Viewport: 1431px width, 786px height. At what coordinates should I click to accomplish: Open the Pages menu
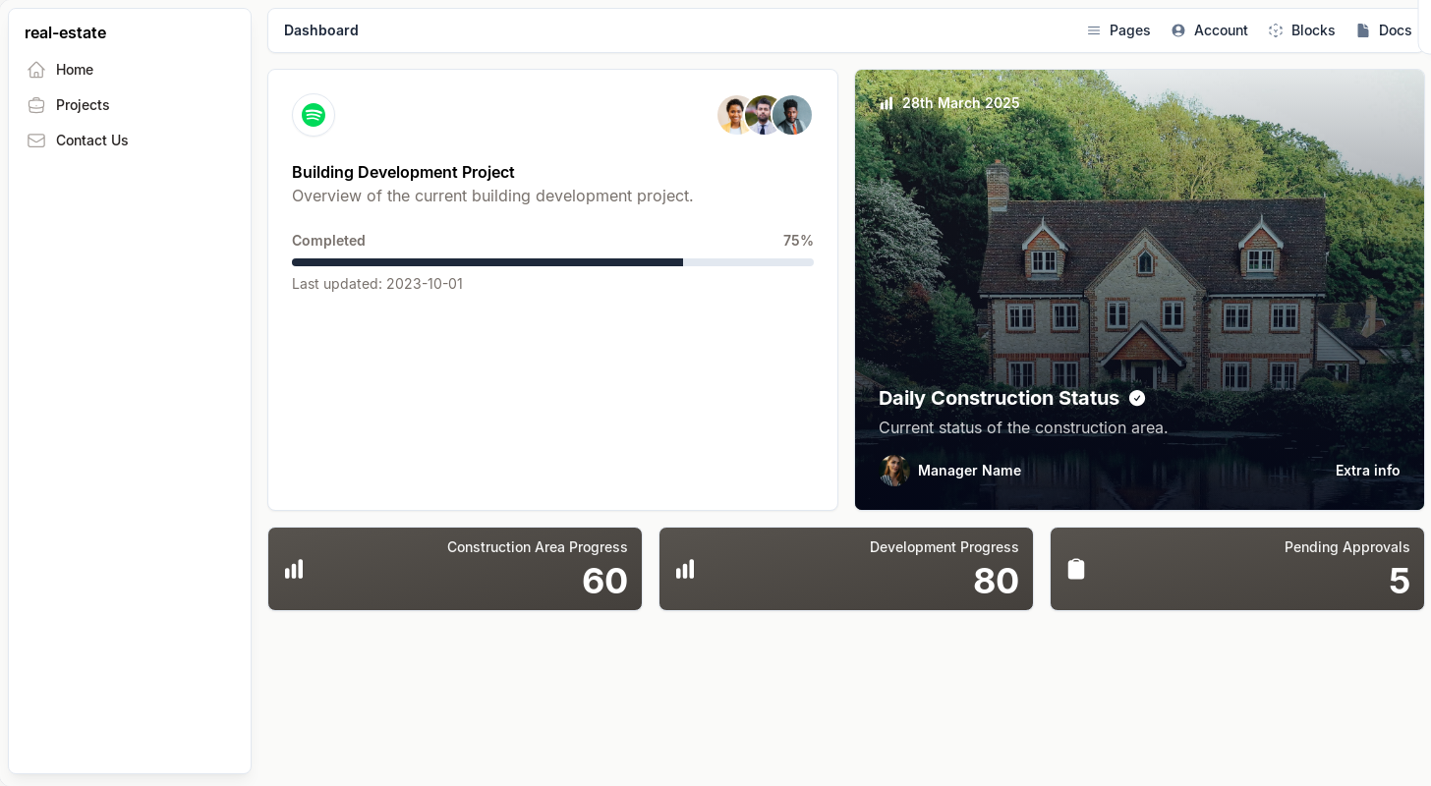1118,30
